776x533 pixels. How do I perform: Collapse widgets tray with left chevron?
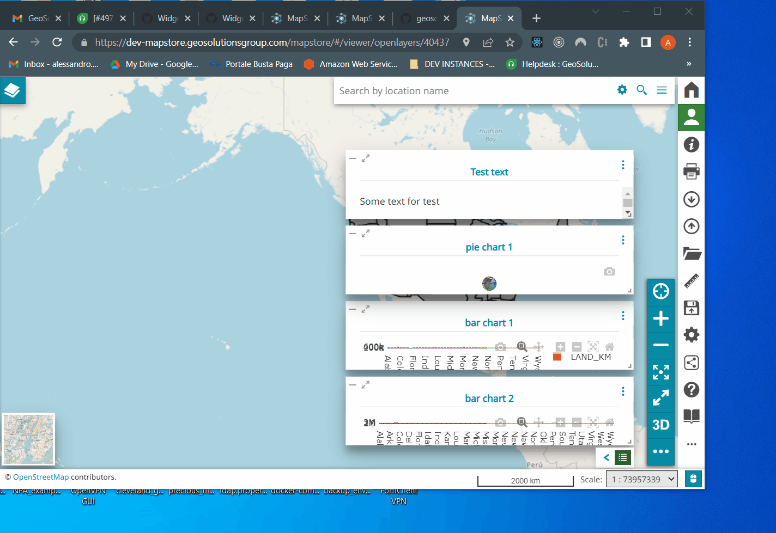point(606,457)
